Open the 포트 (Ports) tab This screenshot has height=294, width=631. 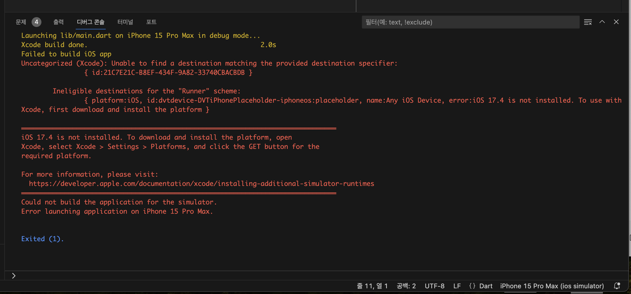(x=151, y=22)
